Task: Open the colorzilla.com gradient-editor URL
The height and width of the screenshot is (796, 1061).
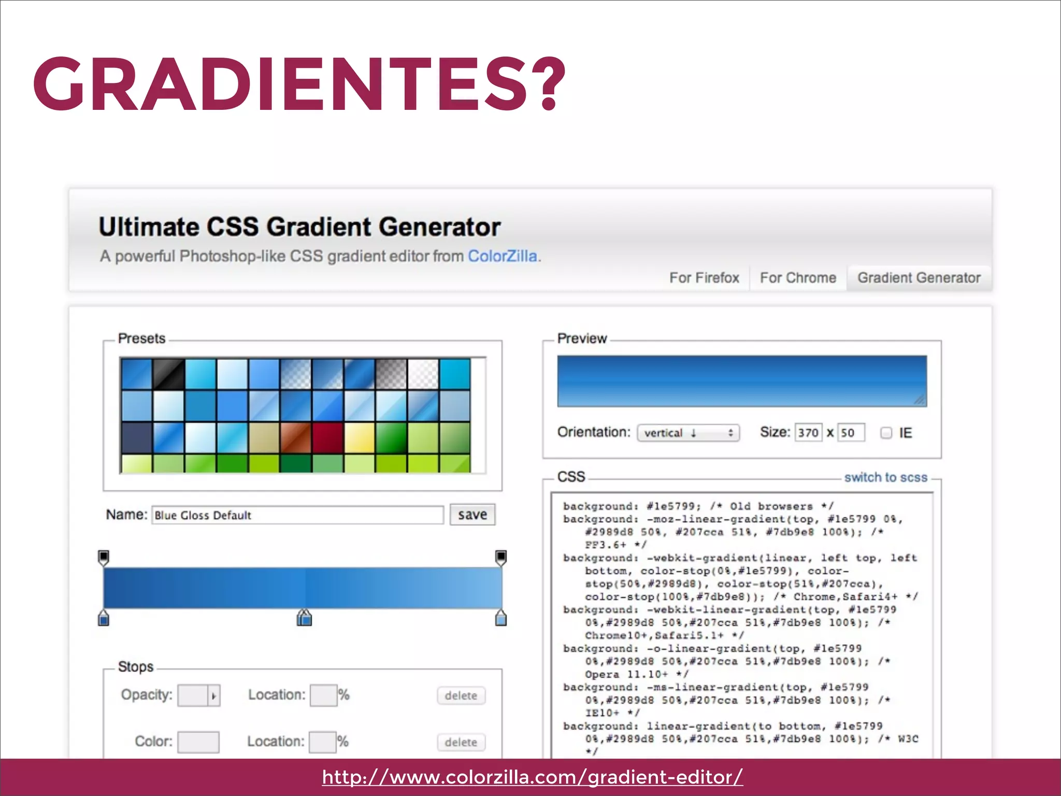Action: pyautogui.click(x=532, y=777)
